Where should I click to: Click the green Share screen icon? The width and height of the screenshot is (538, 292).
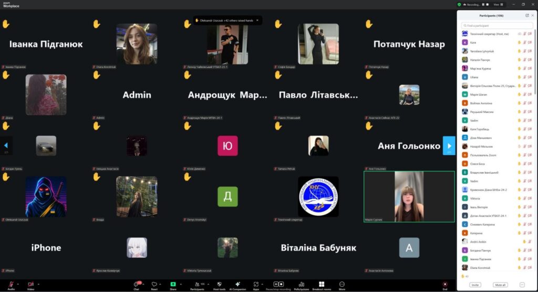pyautogui.click(x=173, y=284)
